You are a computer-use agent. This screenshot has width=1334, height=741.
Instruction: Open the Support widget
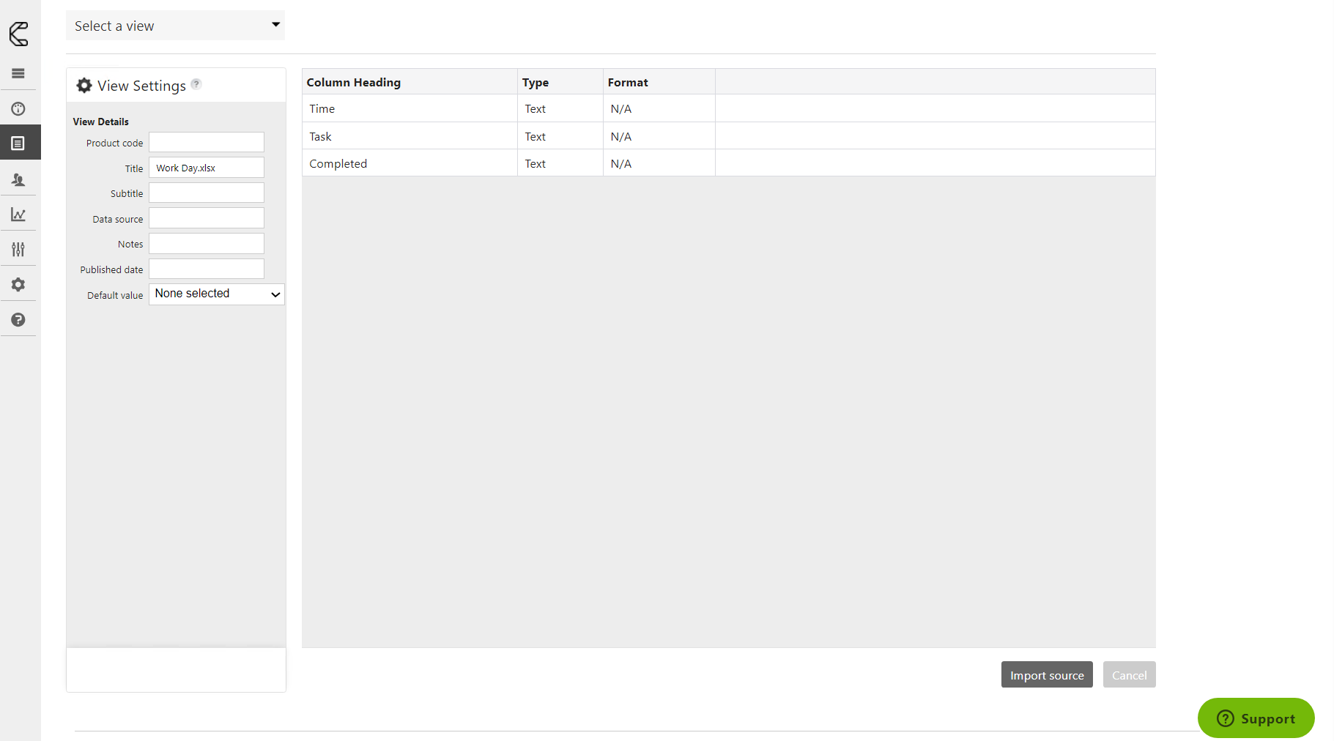1255,718
